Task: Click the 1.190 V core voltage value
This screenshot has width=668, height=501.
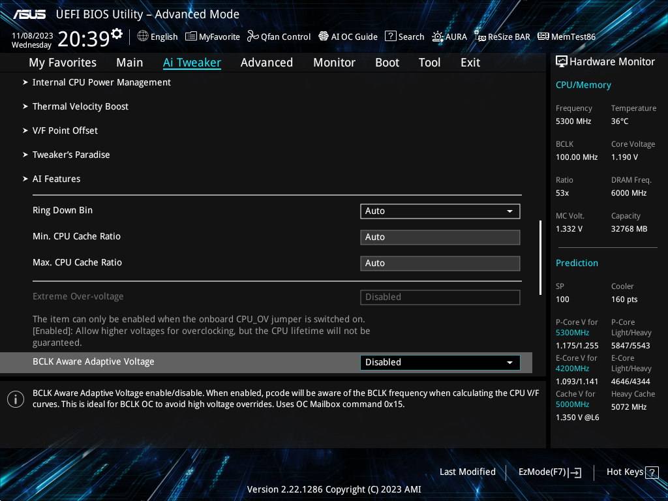Action: point(624,157)
